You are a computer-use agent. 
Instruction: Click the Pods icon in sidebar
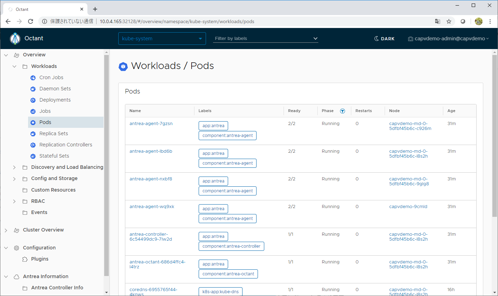coord(33,123)
